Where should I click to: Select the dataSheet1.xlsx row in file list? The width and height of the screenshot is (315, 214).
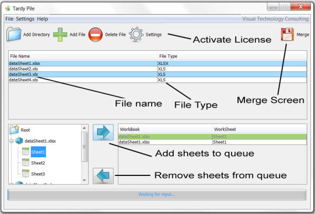[157, 63]
